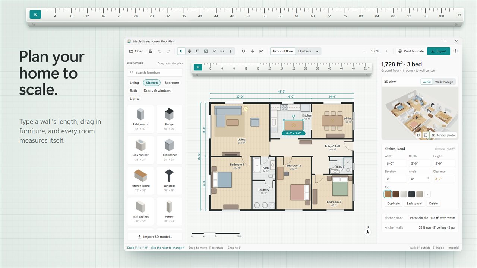
Task: Filter furniture by Living category
Action: pos(134,83)
